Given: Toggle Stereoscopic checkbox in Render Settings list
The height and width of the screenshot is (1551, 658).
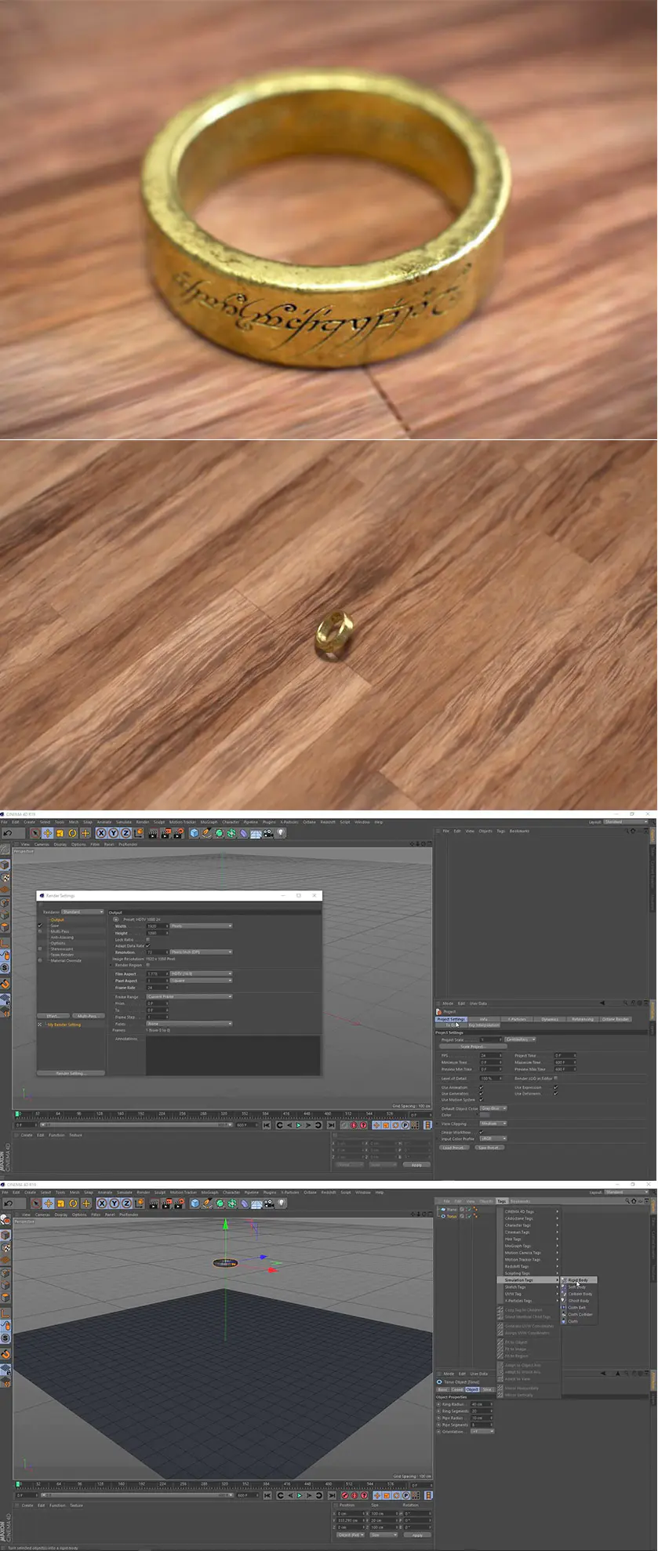Looking at the screenshot, I should click(x=40, y=948).
